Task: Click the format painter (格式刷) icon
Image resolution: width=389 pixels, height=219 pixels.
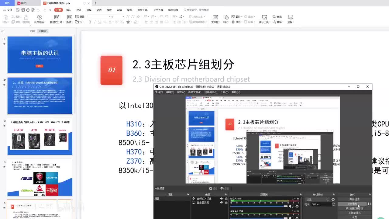Action: click(26, 17)
